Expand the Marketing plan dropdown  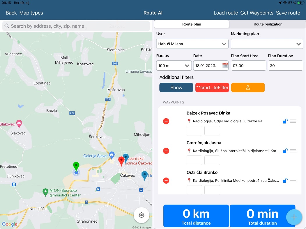point(267,44)
